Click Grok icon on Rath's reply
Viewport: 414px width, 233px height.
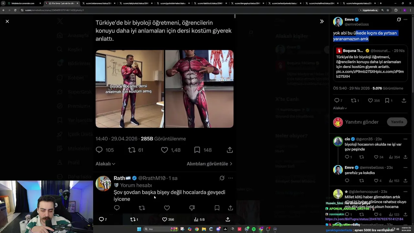[x=222, y=178]
